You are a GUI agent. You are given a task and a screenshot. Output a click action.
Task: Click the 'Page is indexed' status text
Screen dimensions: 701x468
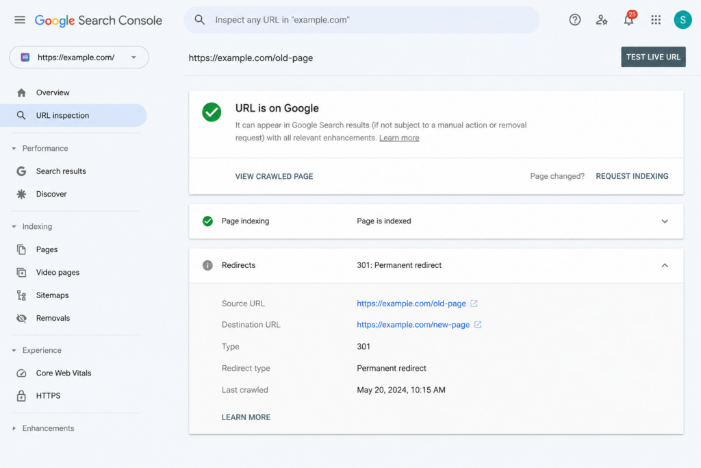point(384,221)
